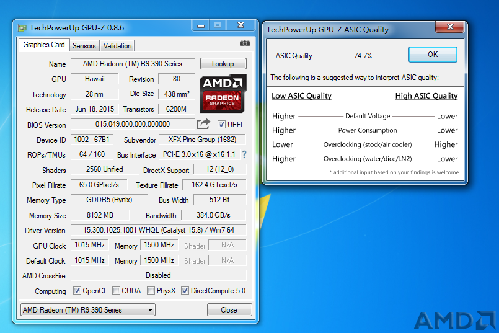
Task: Switch to the Sensors tab
Action: [x=84, y=46]
